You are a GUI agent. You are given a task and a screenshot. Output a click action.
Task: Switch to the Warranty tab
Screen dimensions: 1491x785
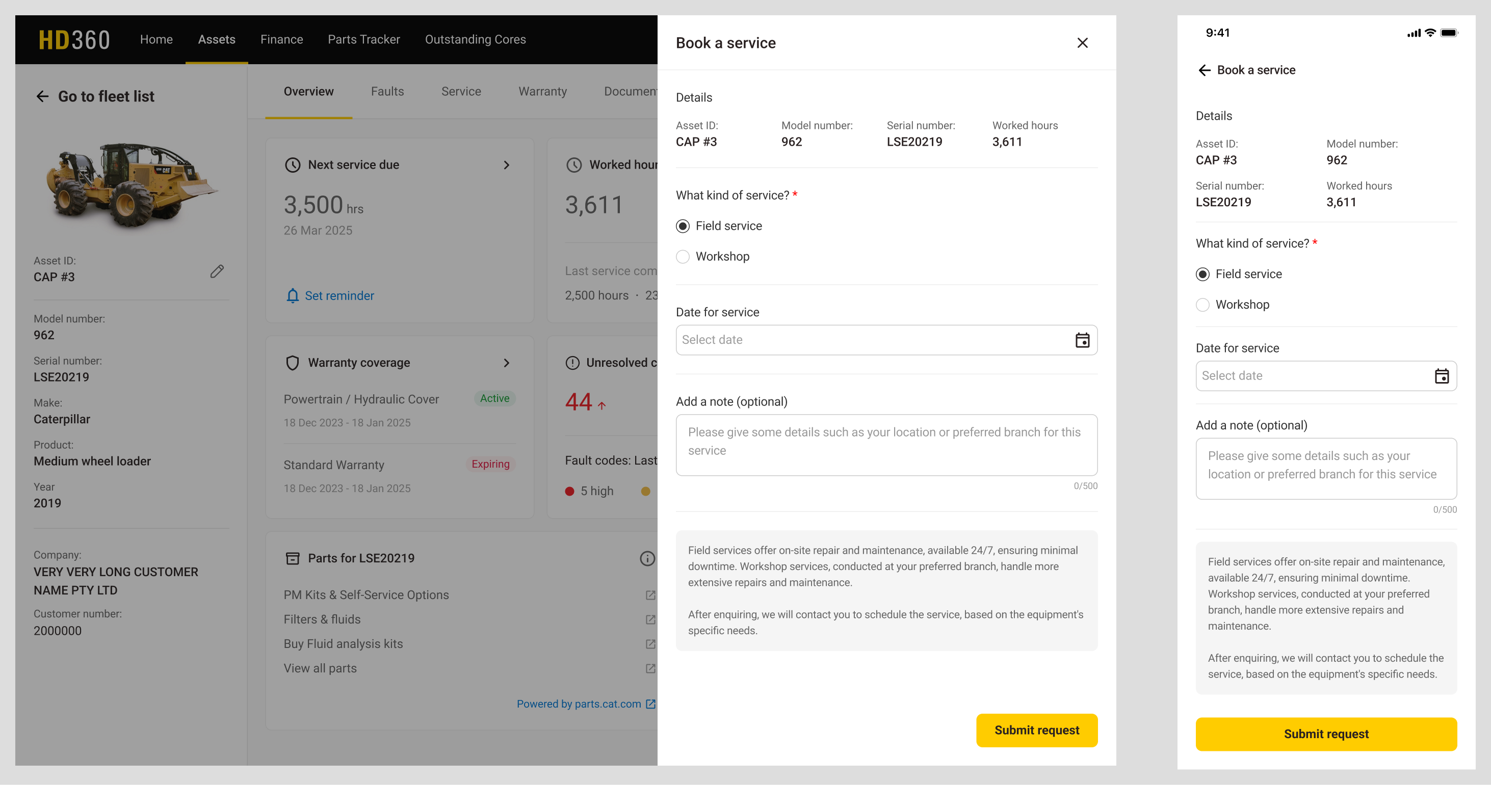542,91
